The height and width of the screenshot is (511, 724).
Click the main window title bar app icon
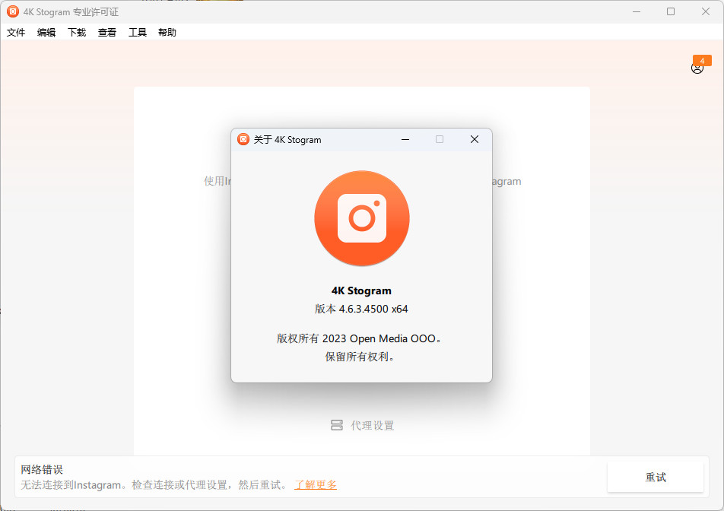(x=13, y=11)
